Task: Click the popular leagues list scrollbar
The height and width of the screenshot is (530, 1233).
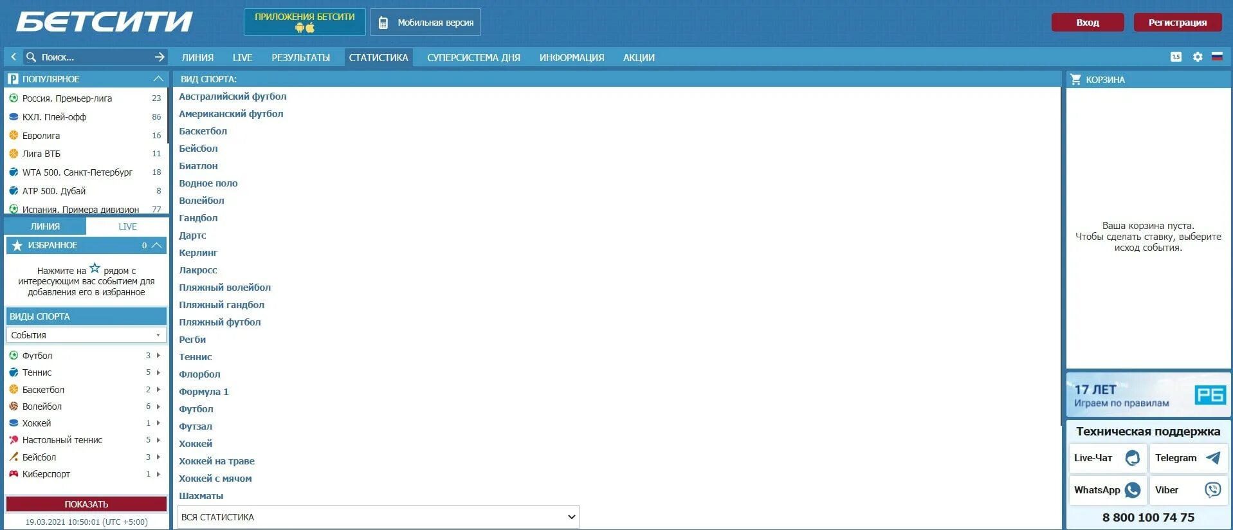Action: pyautogui.click(x=169, y=116)
